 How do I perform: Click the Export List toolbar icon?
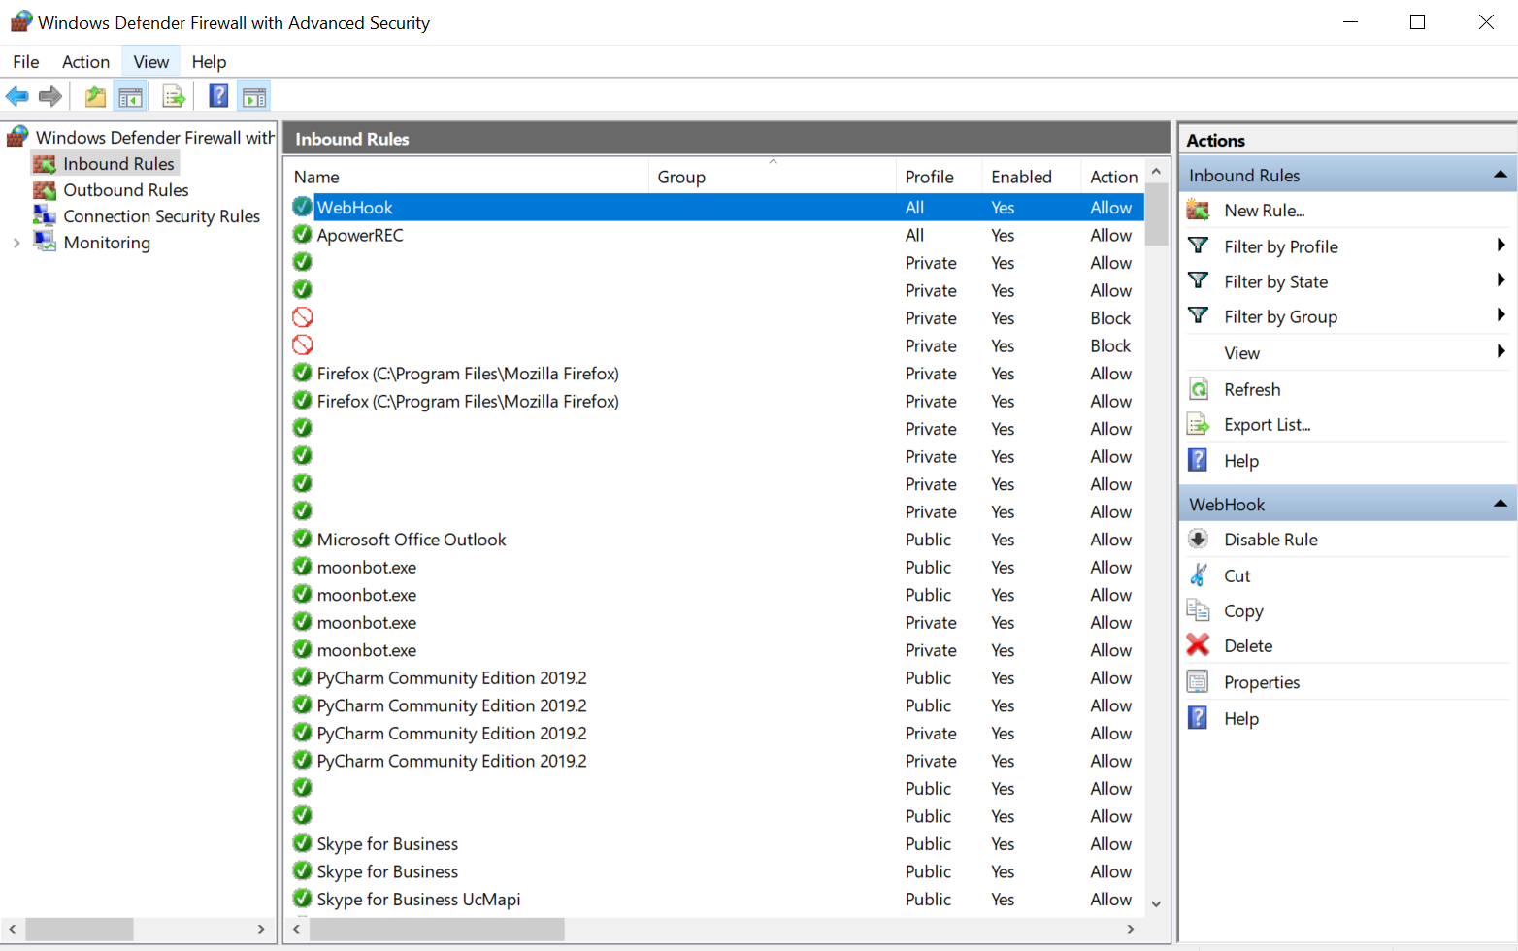click(x=174, y=96)
